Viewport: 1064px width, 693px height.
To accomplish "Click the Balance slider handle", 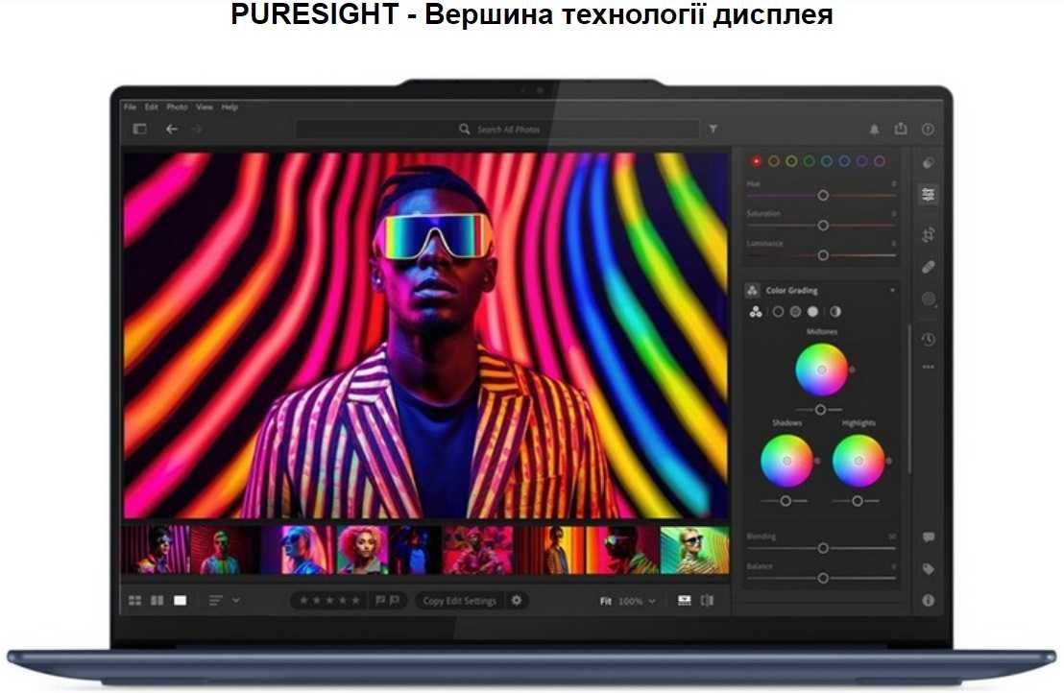I will point(822,579).
